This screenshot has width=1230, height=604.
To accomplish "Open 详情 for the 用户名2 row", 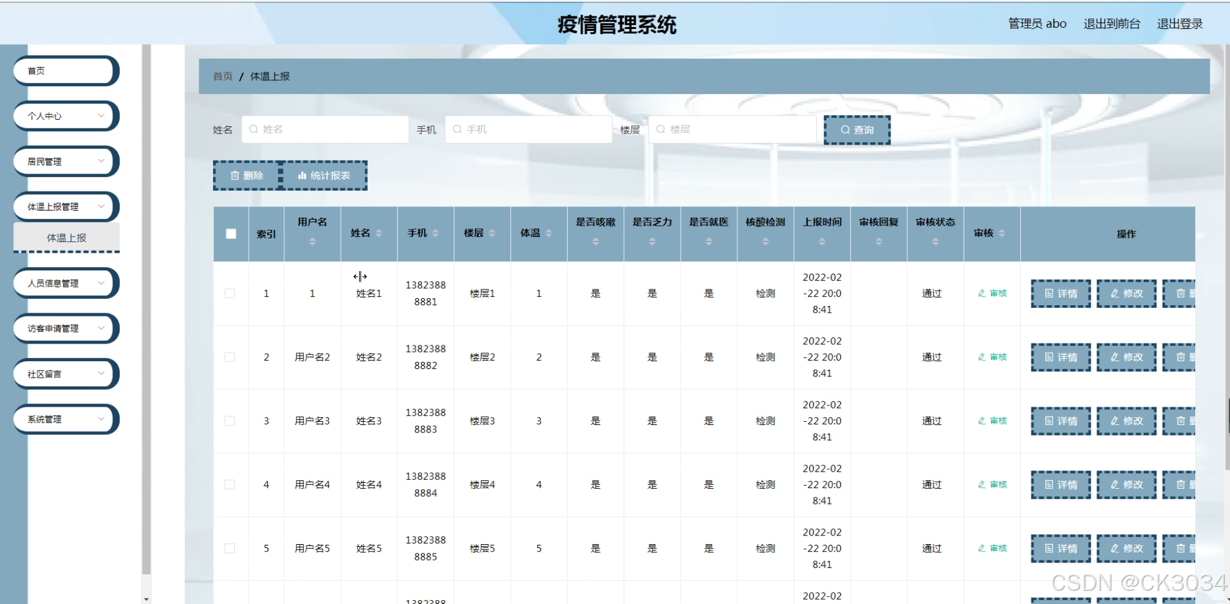I will [x=1061, y=357].
